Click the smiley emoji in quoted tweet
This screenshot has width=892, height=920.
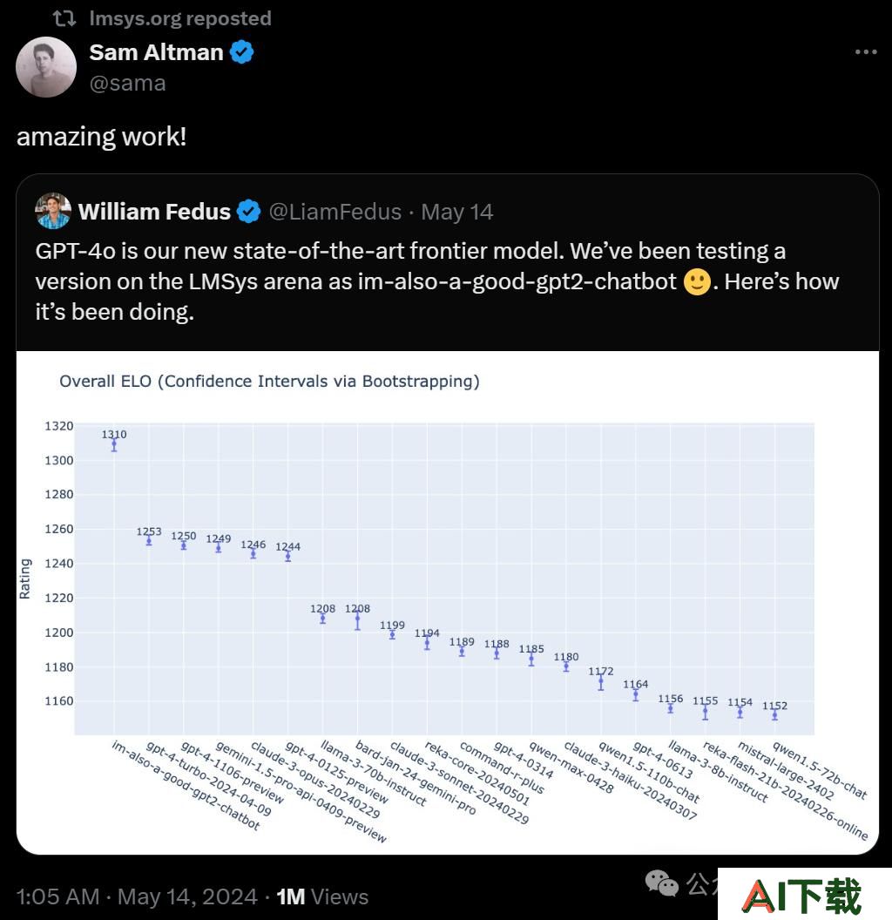tap(697, 282)
